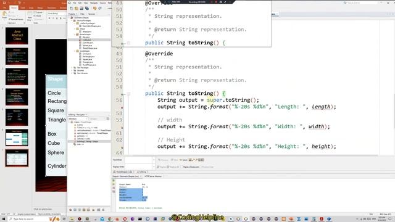Collapse the twoDshapes package node

coord(75,51)
